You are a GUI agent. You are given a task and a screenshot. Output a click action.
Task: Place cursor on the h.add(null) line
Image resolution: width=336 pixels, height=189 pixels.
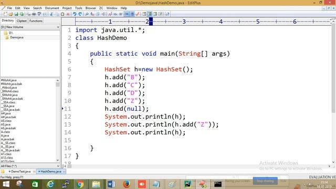coord(127,109)
